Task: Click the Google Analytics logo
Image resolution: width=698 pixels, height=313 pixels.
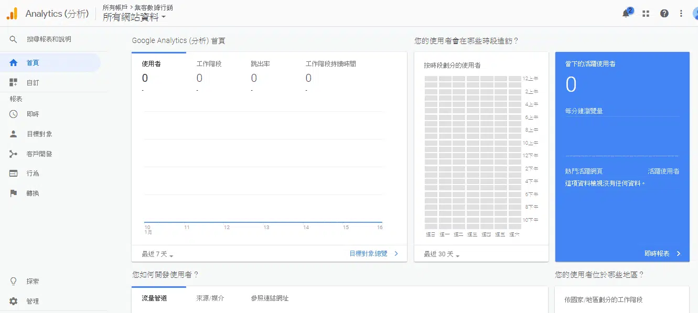Action: tap(12, 14)
